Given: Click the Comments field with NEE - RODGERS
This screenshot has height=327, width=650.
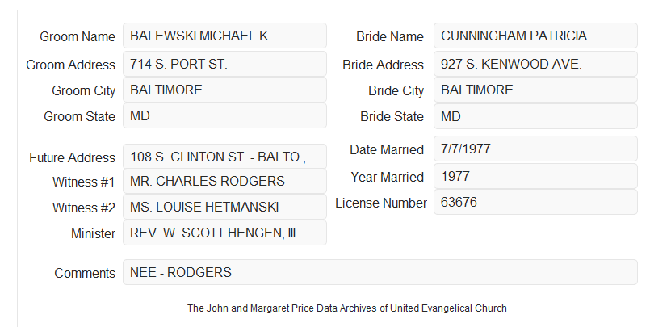Looking at the screenshot, I should pyautogui.click(x=380, y=272).
